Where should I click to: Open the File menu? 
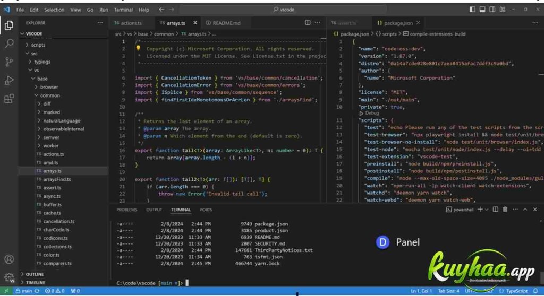[x=20, y=10]
